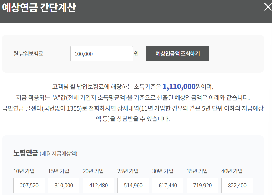Click the 20년 가입 result box

coord(98,185)
